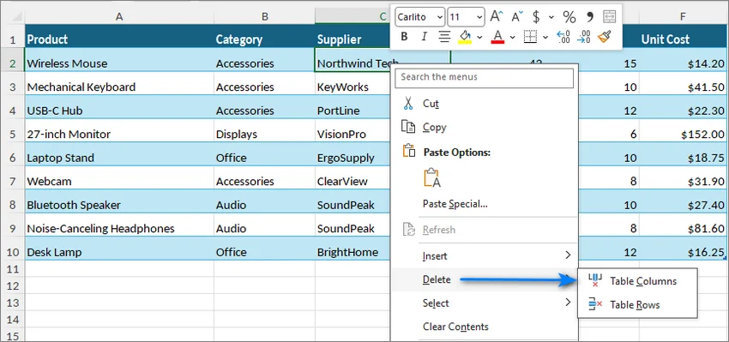Screen dimensions: 729x342
Task: Center align the cell text
Action: click(445, 36)
